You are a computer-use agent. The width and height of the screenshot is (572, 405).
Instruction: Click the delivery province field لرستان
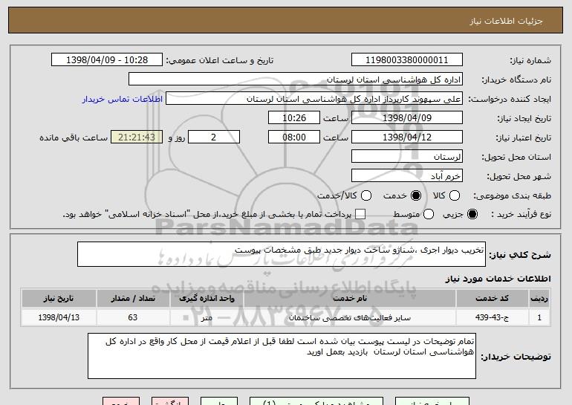click(407, 157)
